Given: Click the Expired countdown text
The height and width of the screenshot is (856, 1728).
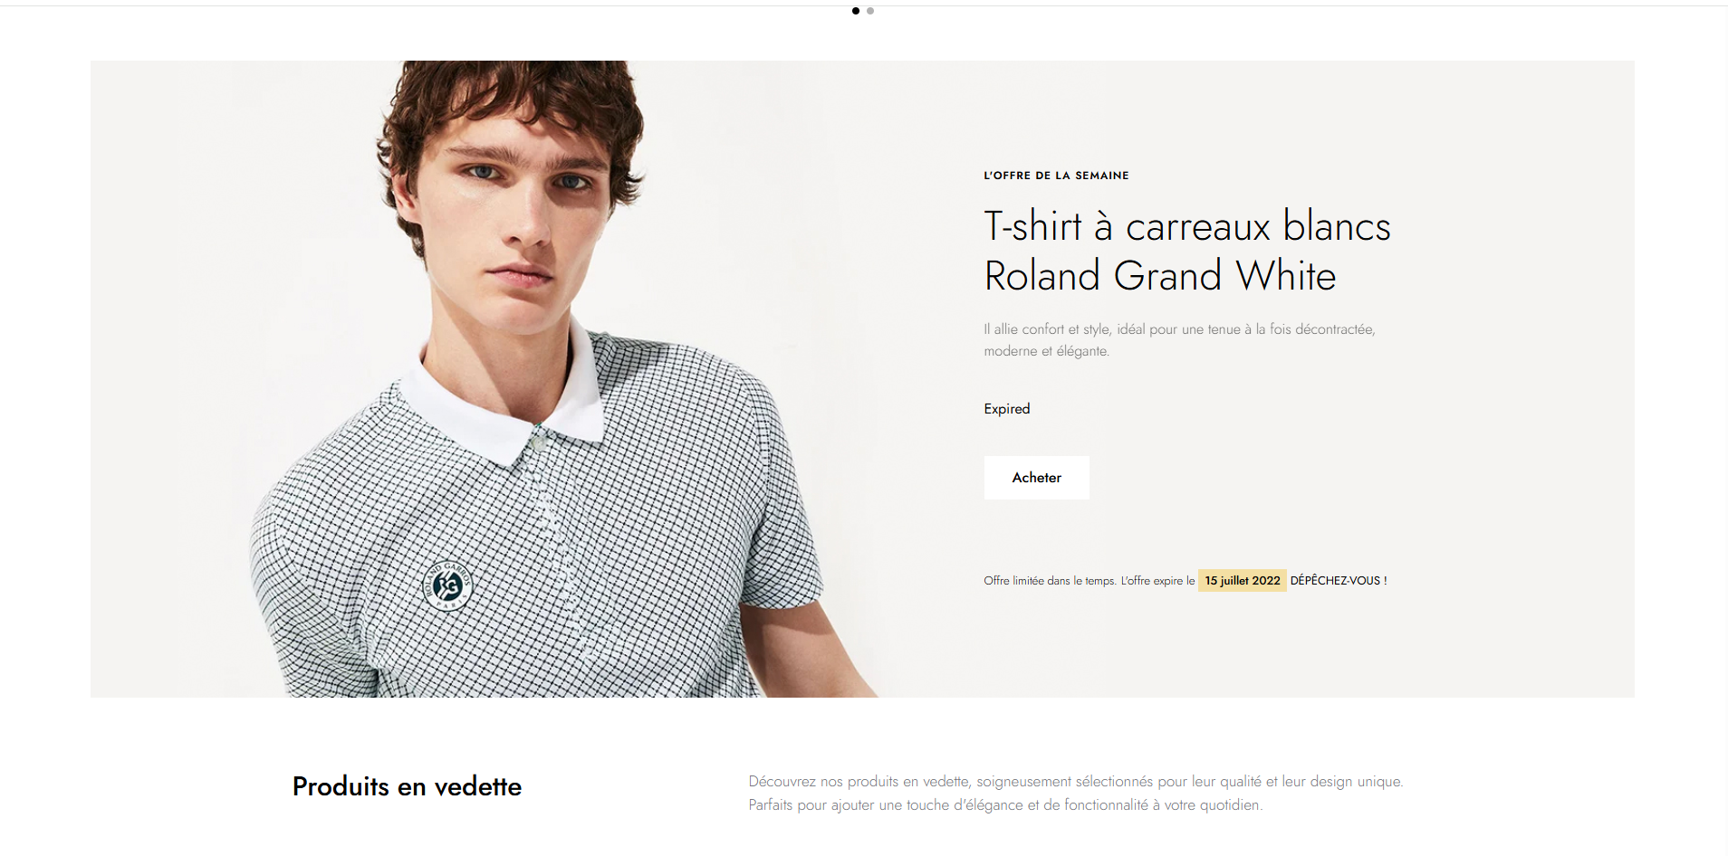Looking at the screenshot, I should coord(1007,409).
